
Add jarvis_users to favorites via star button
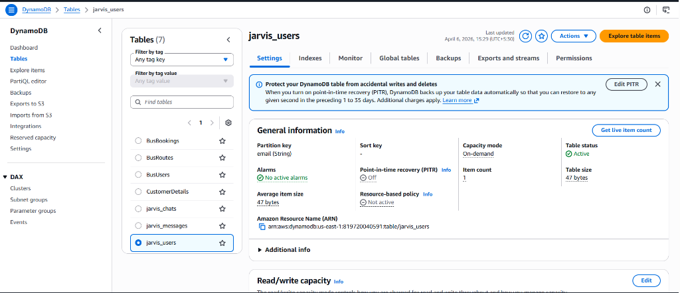pyautogui.click(x=541, y=36)
